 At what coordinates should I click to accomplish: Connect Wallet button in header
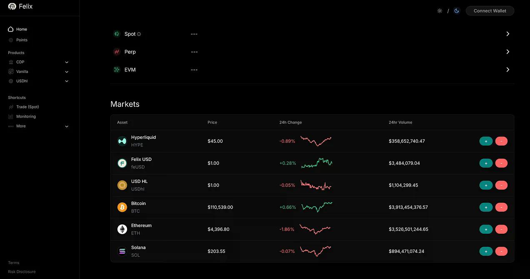(490, 11)
